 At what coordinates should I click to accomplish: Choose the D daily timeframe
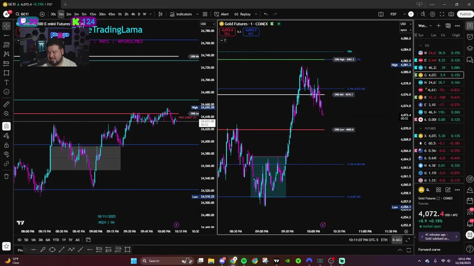pyautogui.click(x=139, y=14)
